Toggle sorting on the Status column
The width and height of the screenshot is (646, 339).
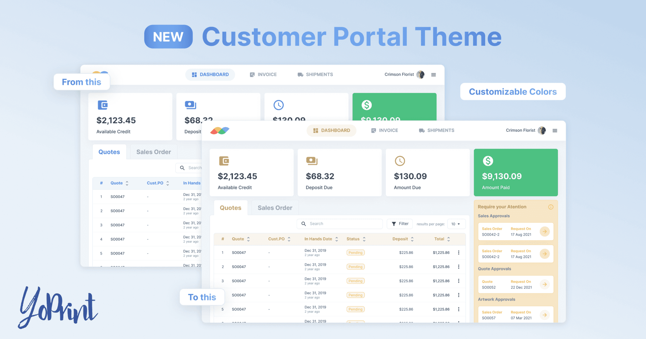pos(365,239)
